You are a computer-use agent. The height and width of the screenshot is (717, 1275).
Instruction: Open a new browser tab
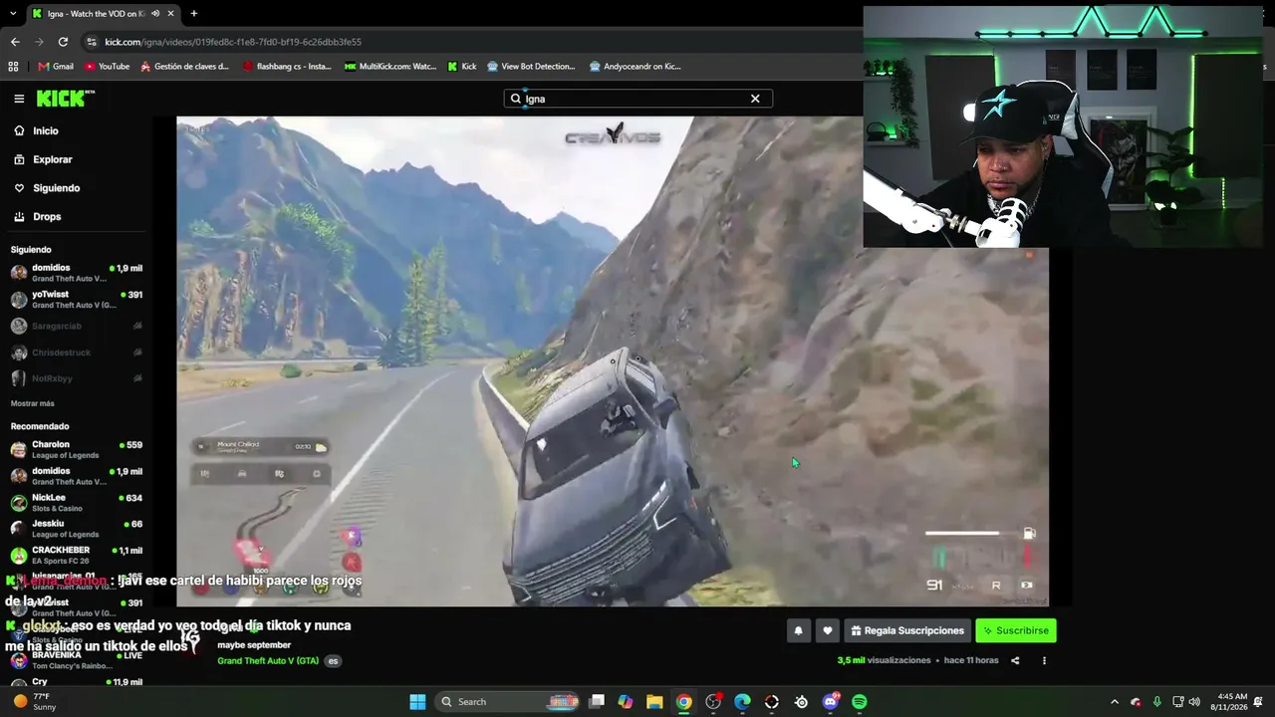193,14
